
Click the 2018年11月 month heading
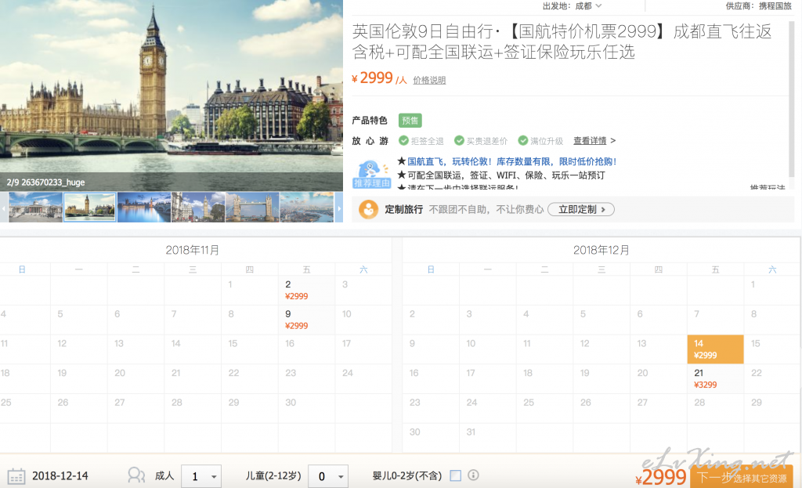tap(193, 250)
